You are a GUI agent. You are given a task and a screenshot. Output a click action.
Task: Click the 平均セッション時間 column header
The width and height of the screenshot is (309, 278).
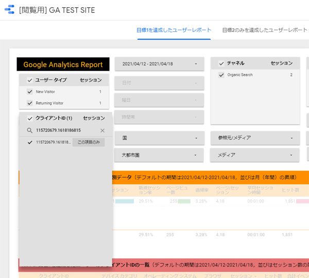pos(260,190)
